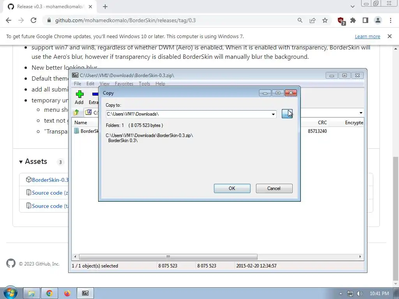Viewport: 399px width, 299px height.
Task: Toggle the Chrome side panel icon
Action: click(x=365, y=20)
